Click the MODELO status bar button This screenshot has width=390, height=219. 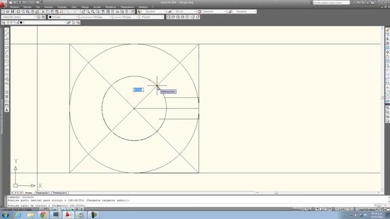297,209
